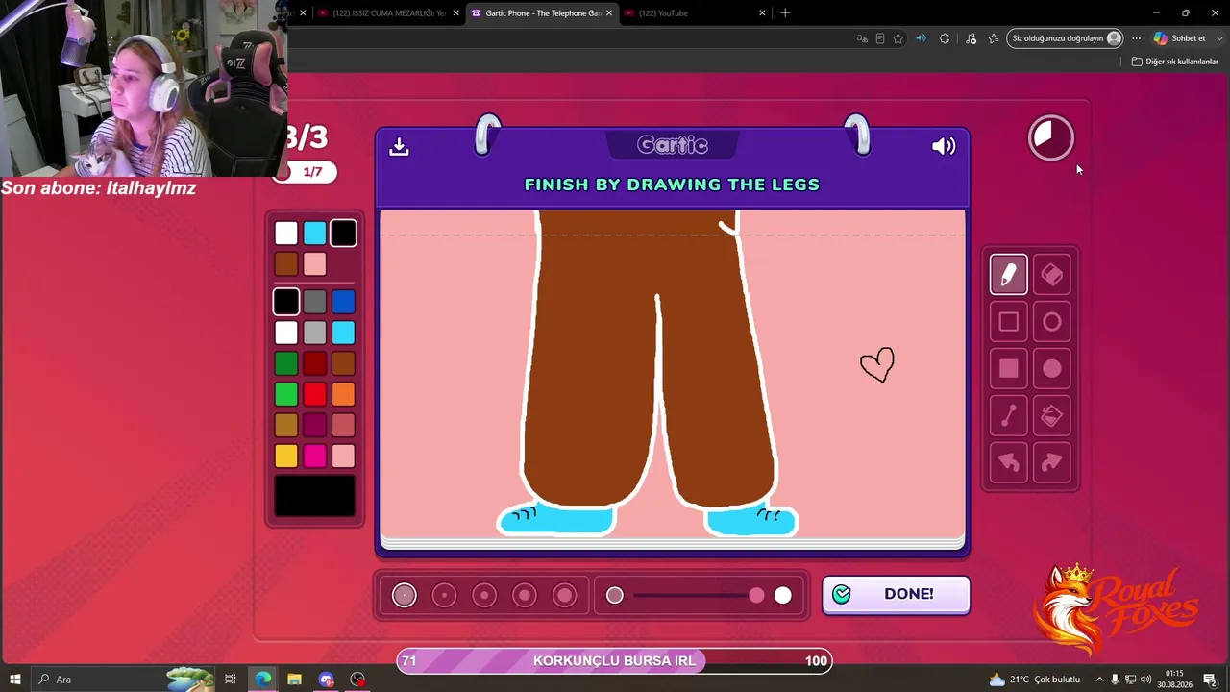Redo the last undone stroke
Screen dimensions: 1230x692
[x=1052, y=462]
